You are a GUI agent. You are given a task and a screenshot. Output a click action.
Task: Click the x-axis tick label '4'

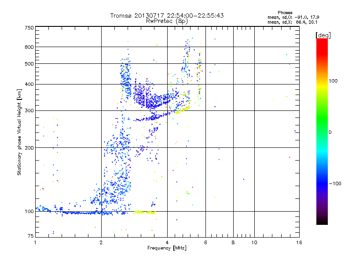pyautogui.click(x=167, y=242)
